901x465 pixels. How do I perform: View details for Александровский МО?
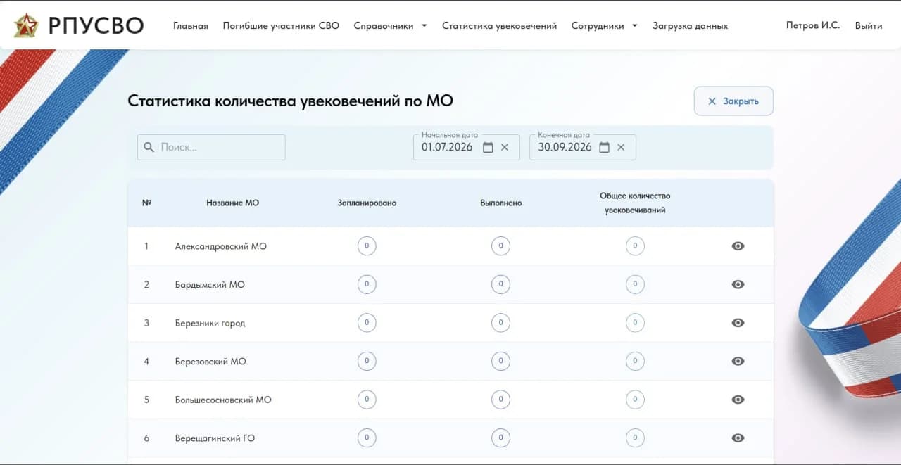738,246
